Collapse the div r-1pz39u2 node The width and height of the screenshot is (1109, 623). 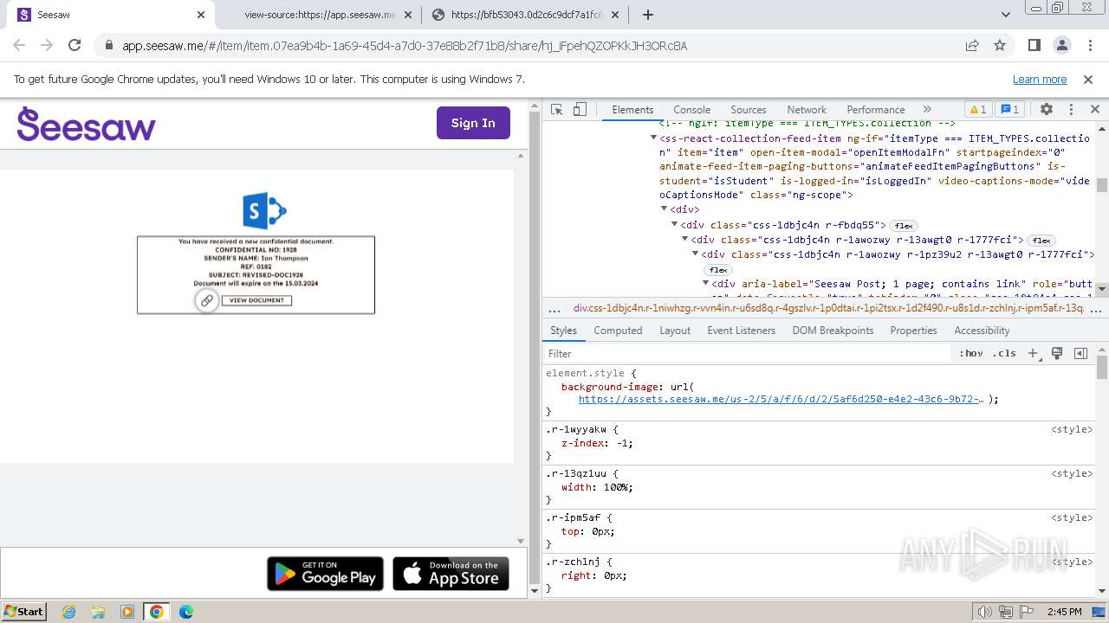click(x=696, y=254)
